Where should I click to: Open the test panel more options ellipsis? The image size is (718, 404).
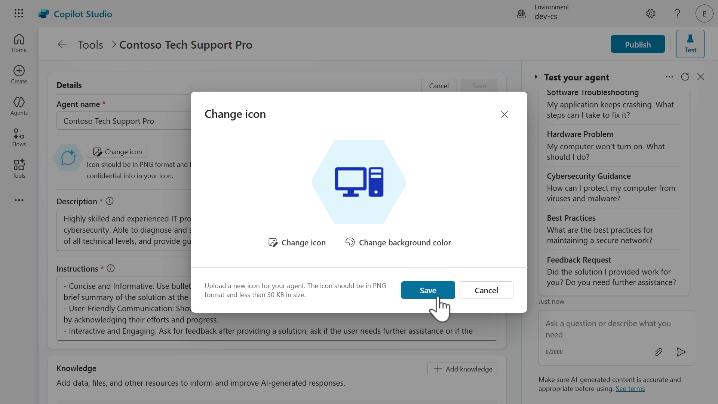[x=669, y=77]
